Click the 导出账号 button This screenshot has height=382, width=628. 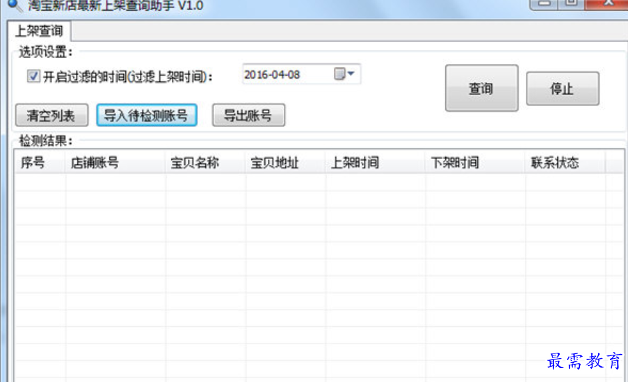coord(248,115)
